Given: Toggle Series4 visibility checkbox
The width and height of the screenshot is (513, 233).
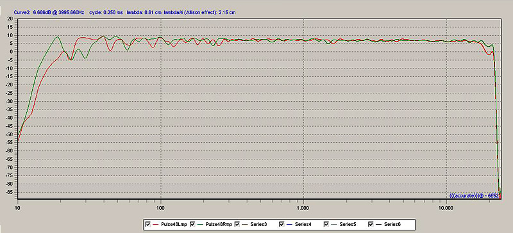Looking at the screenshot, I should (282, 224).
